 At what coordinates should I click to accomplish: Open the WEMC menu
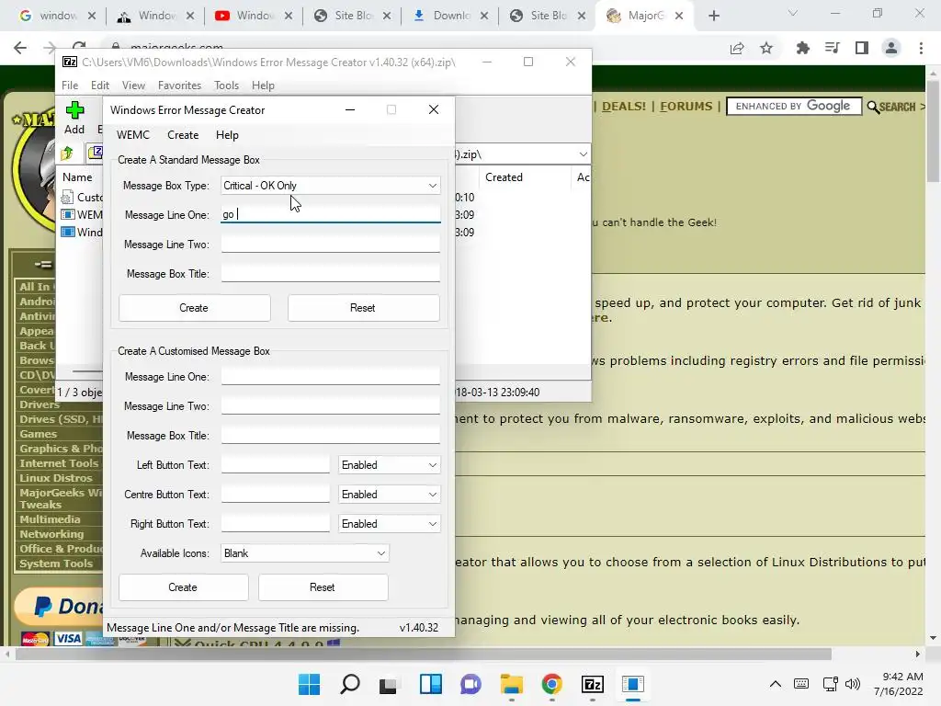tap(133, 135)
